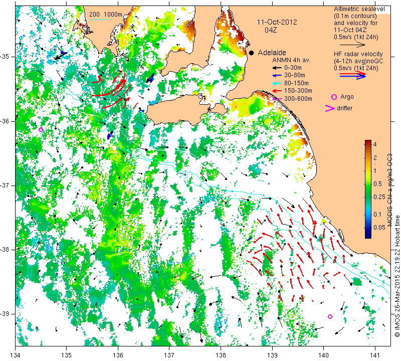
Task: Click the 'drifter' legend label
Action: [344, 108]
